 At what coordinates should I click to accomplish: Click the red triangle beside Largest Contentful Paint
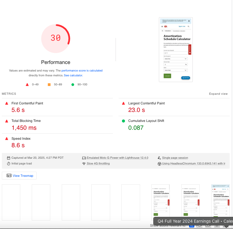pos(123,103)
